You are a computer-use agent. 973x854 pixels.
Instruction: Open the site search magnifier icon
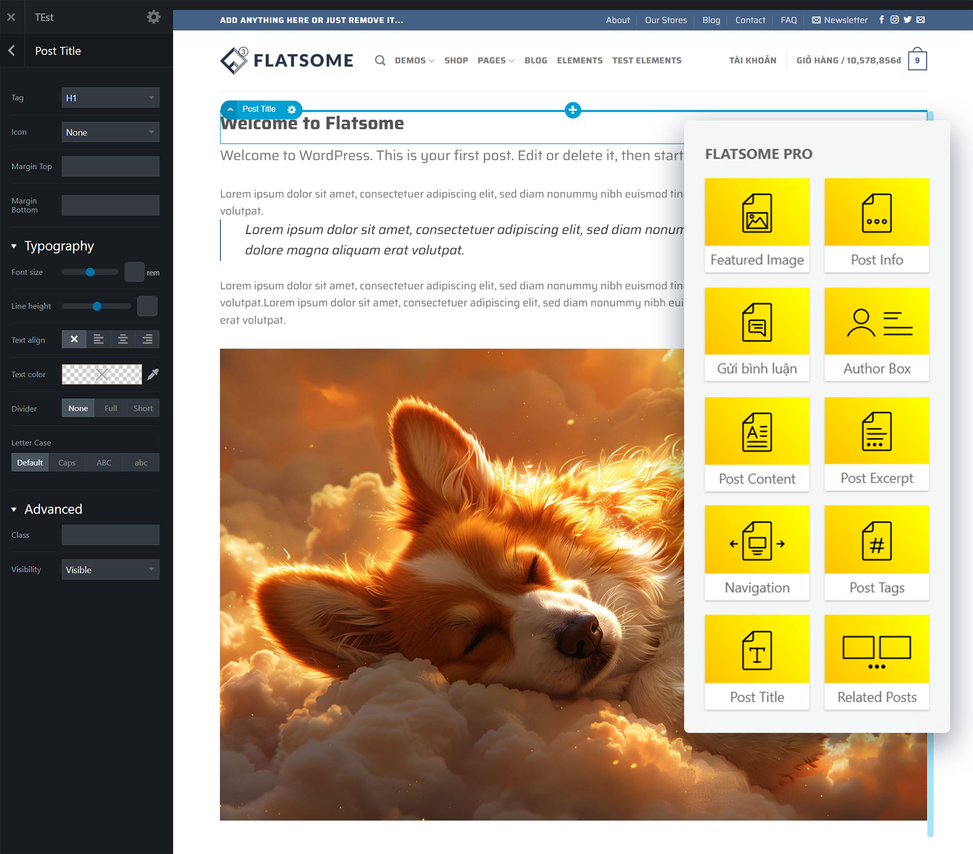(x=380, y=60)
